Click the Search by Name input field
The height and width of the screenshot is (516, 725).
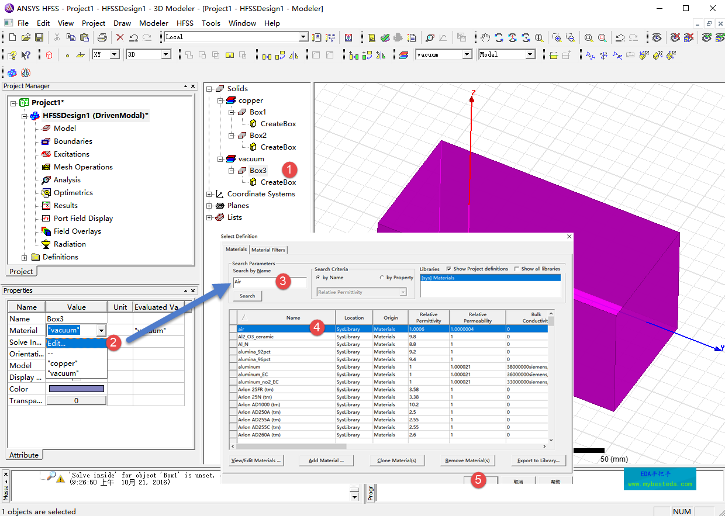[269, 282]
